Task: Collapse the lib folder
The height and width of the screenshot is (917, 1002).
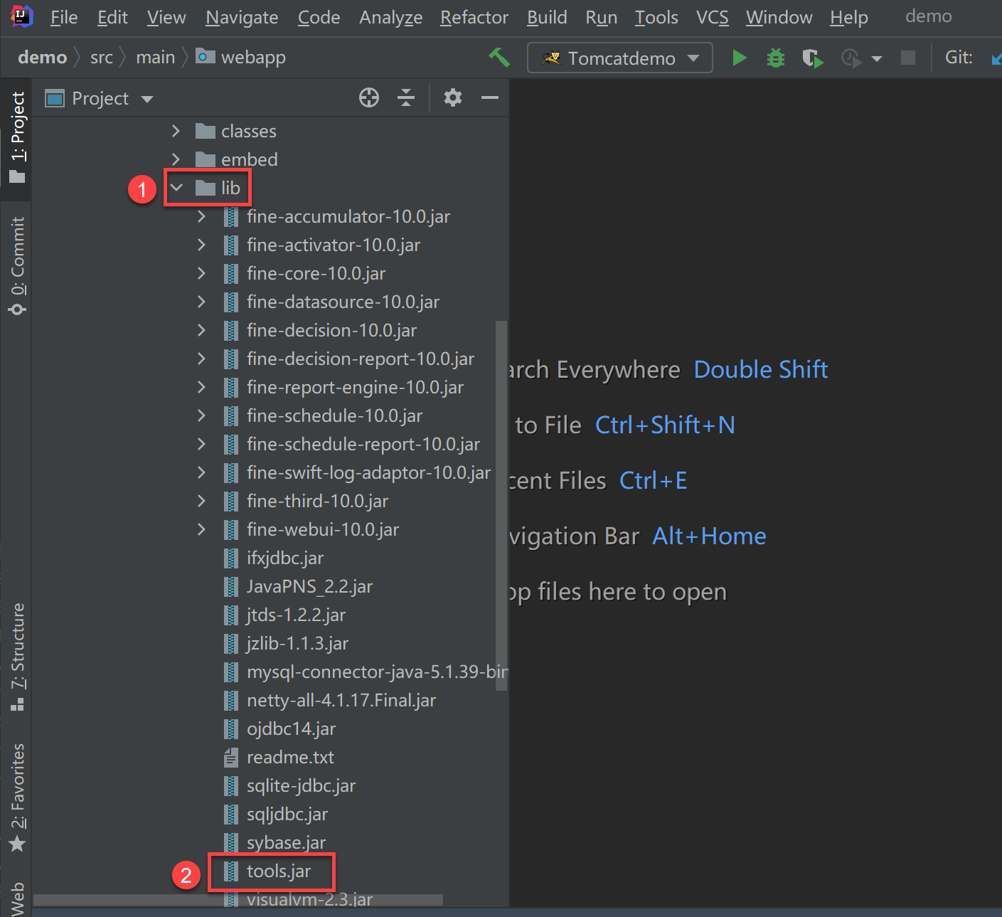Action: pos(177,188)
